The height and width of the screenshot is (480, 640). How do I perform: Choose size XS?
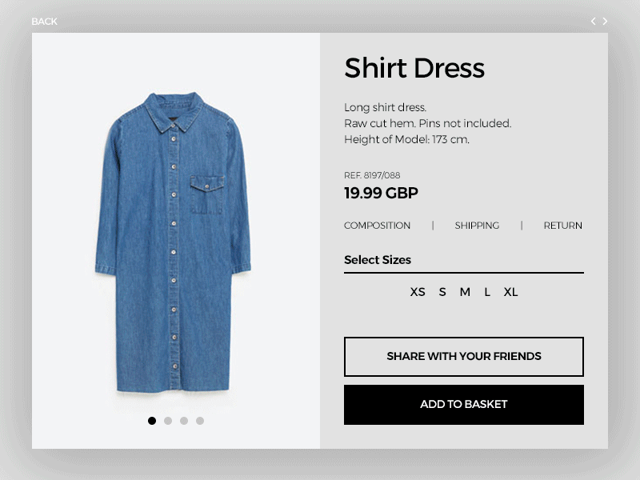(418, 292)
